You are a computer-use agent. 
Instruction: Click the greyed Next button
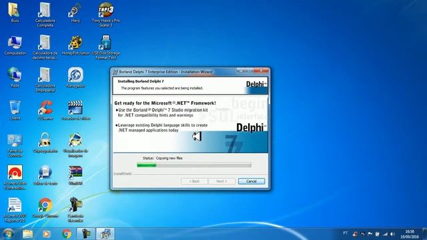click(222, 181)
